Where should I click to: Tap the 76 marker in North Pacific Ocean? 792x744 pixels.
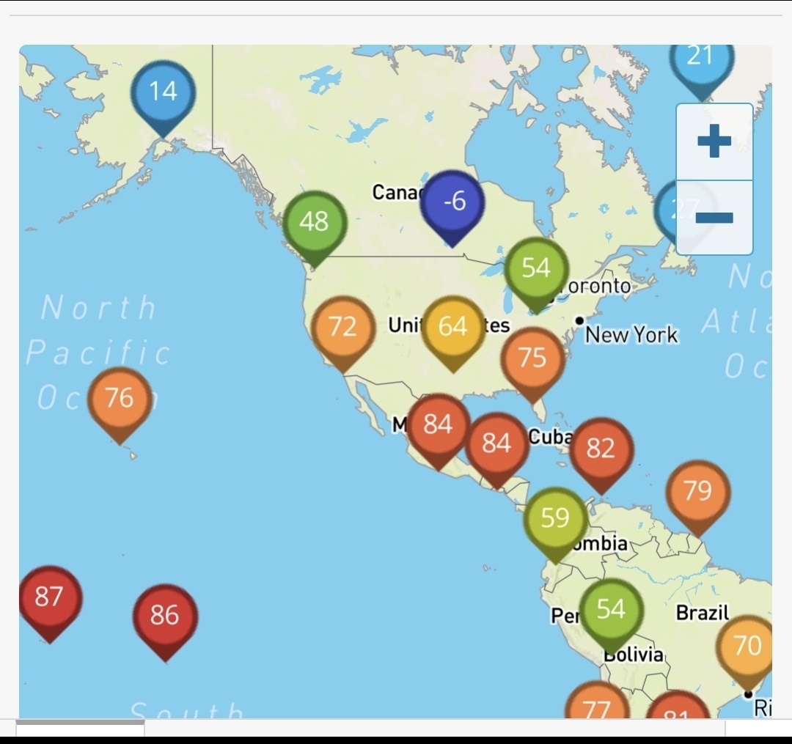120,399
